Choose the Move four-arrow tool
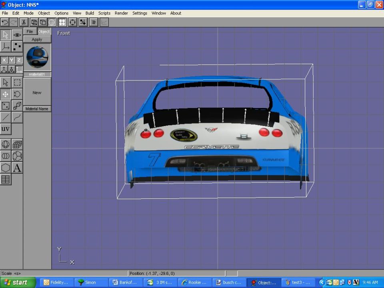Screen dimensions: 384x288 pos(5,94)
